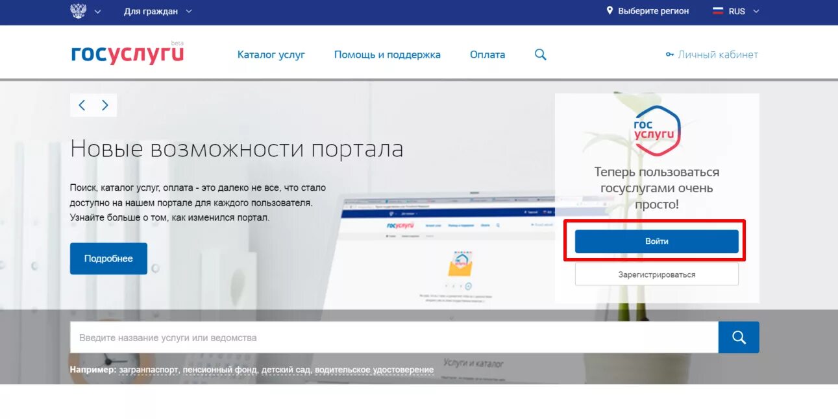Show the previous slide with the left arrow

(x=82, y=105)
